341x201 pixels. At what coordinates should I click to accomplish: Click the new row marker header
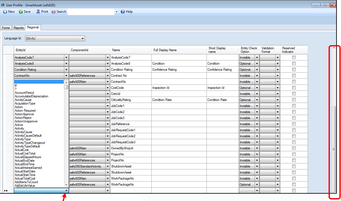(x=8, y=191)
